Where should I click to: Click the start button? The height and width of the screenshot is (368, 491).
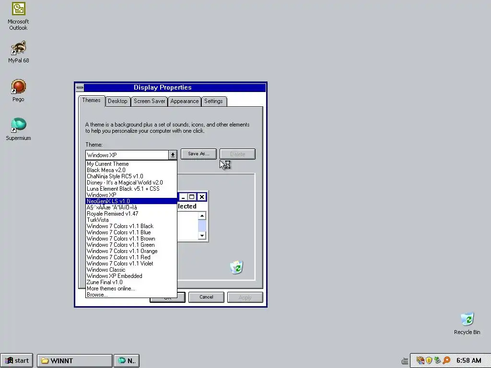(x=17, y=360)
